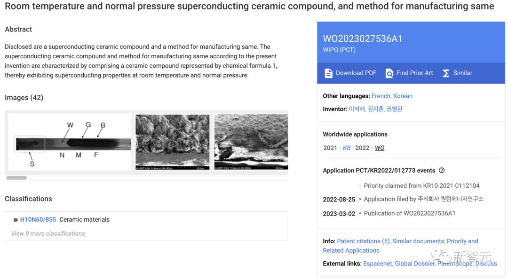The height and width of the screenshot is (279, 508).
Task: Open the third microscope image thumbnail
Action: click(x=251, y=142)
